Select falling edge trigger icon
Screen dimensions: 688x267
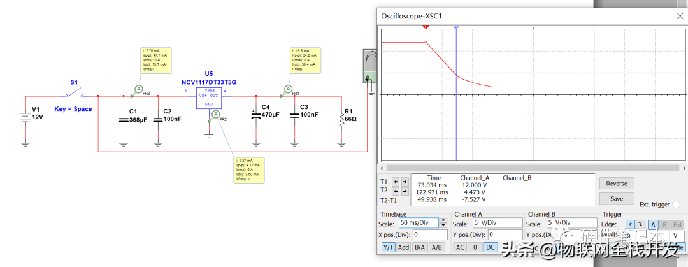click(640, 225)
